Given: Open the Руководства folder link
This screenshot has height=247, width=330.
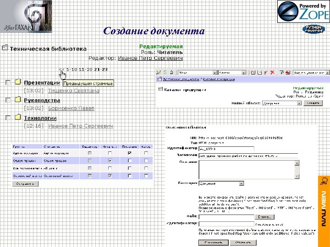Looking at the screenshot, I should (x=42, y=100).
